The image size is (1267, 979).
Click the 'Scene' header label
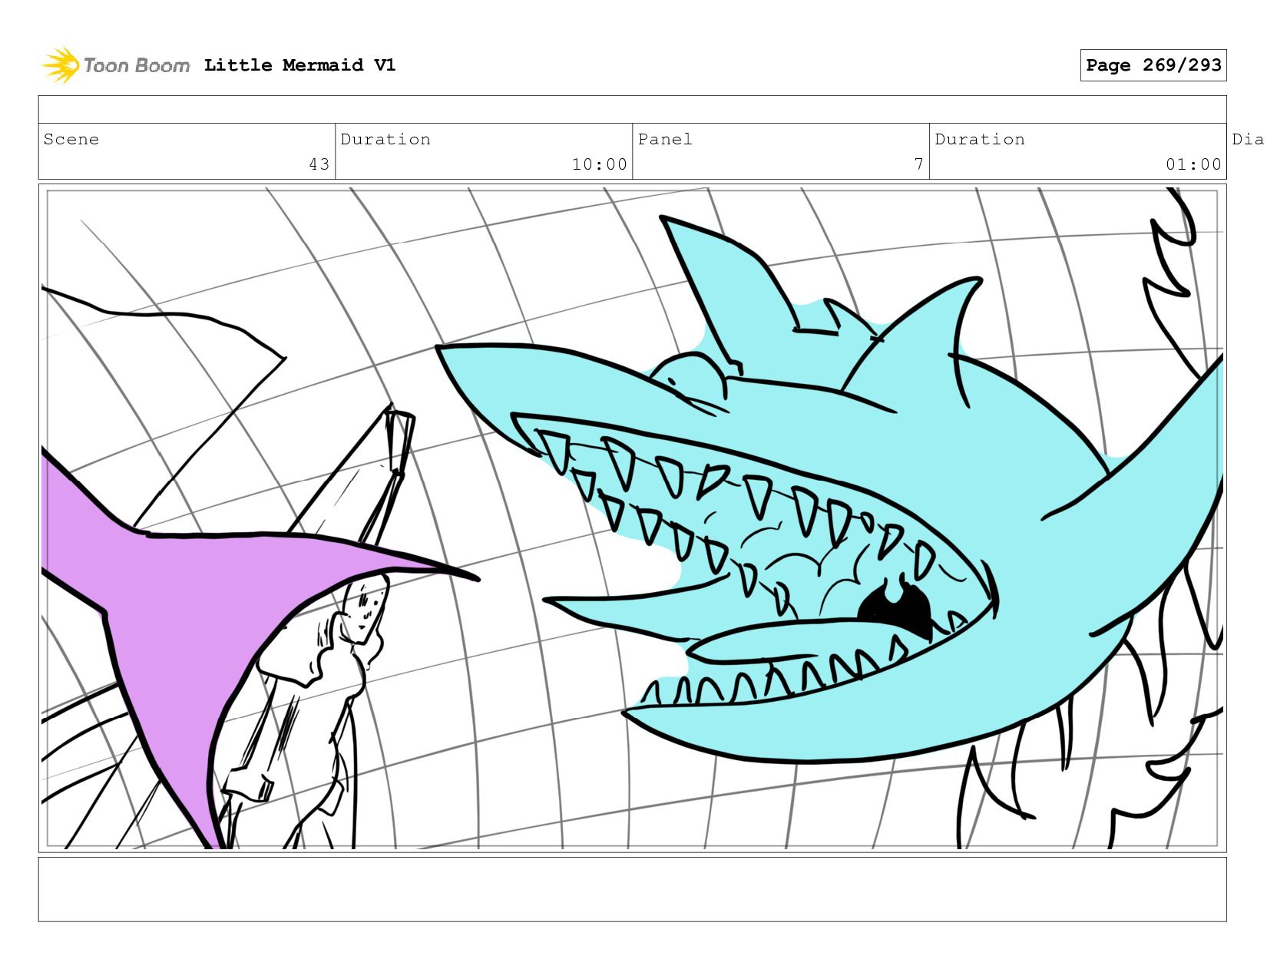[x=71, y=139]
